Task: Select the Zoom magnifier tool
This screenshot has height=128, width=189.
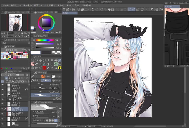Action: point(33,60)
